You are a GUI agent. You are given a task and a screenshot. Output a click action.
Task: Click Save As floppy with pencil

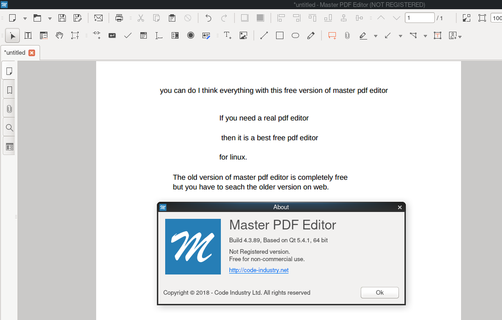(x=77, y=18)
